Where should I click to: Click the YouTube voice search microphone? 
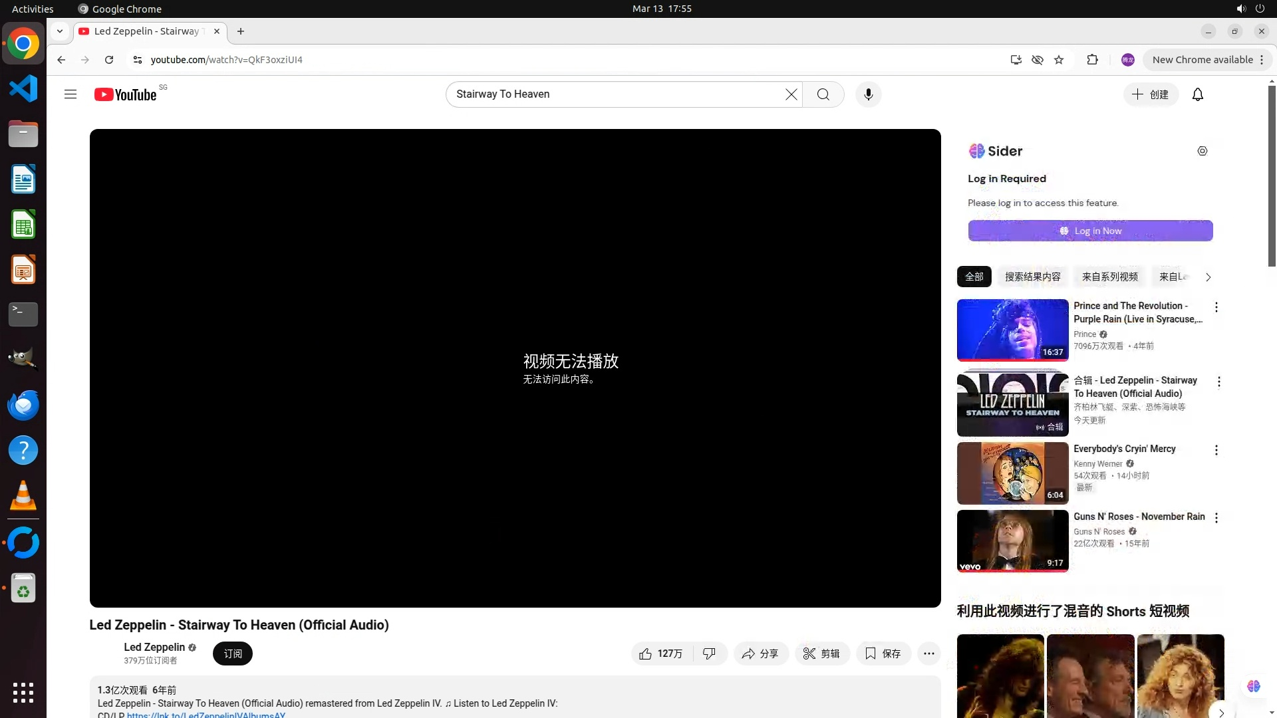pyautogui.click(x=868, y=94)
